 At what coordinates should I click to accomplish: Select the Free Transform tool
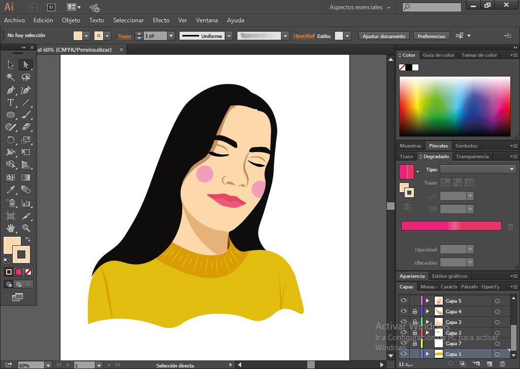tap(26, 152)
